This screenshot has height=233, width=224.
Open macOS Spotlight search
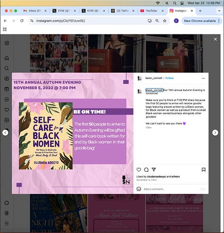(x=175, y=3)
